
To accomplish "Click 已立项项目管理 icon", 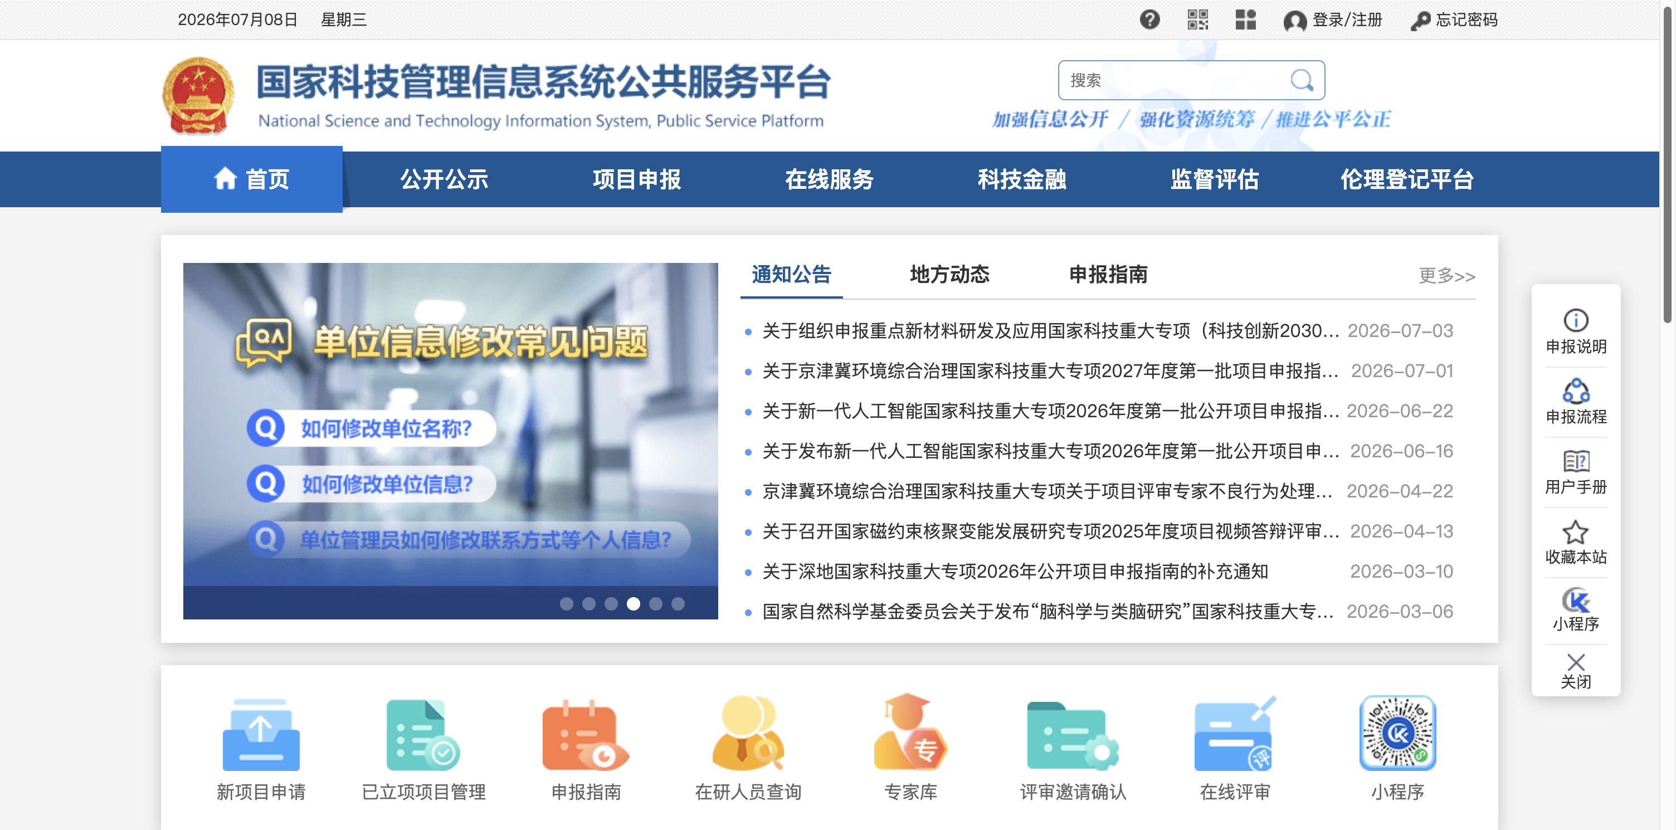I will tap(423, 735).
